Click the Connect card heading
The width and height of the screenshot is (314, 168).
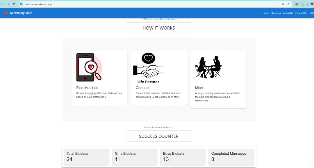(x=142, y=88)
